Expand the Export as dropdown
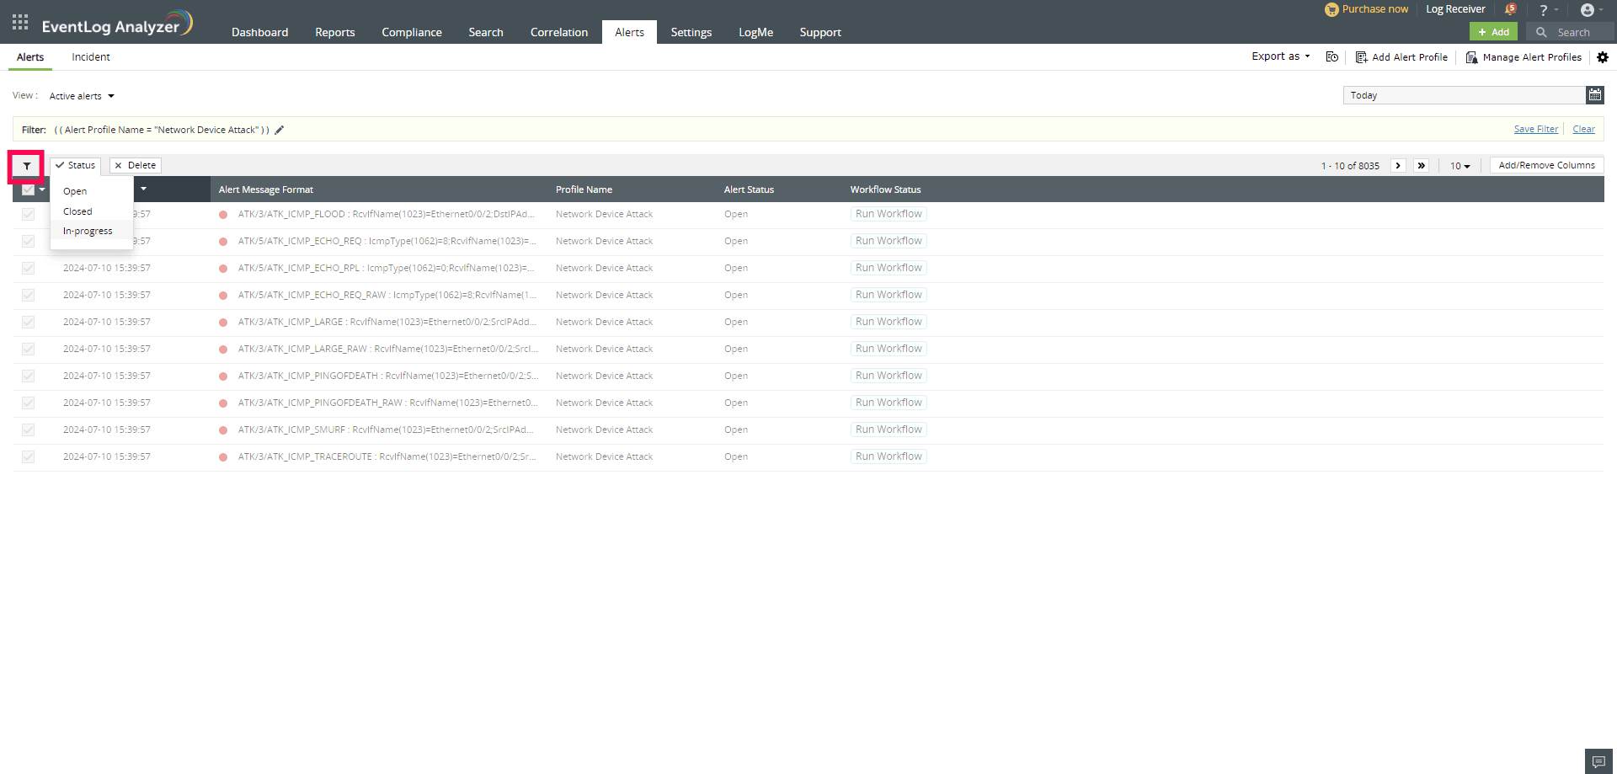The width and height of the screenshot is (1617, 774). [x=1279, y=56]
